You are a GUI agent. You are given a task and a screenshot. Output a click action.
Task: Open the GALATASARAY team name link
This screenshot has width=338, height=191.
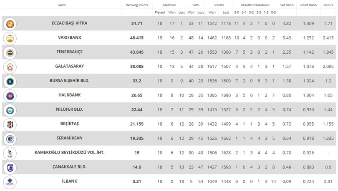point(69,66)
